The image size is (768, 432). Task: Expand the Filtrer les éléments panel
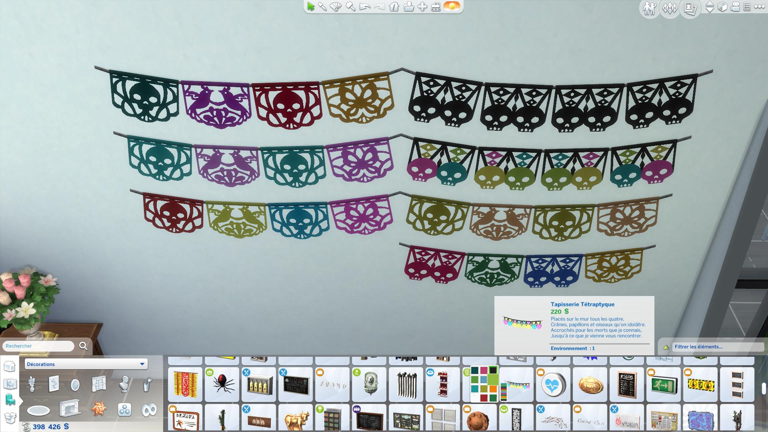(666, 347)
